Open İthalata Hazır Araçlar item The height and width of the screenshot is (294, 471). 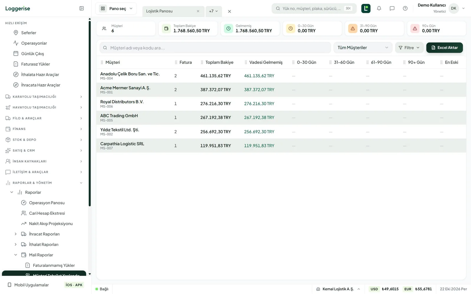(40, 75)
